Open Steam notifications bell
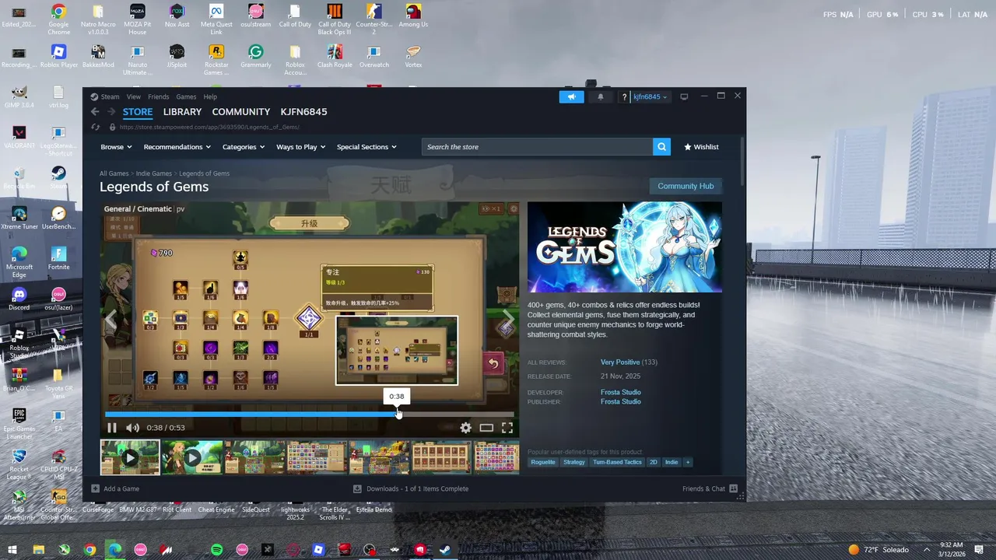 [601, 97]
